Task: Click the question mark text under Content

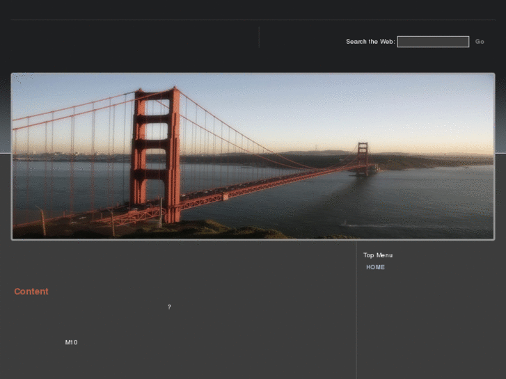Action: [169, 307]
